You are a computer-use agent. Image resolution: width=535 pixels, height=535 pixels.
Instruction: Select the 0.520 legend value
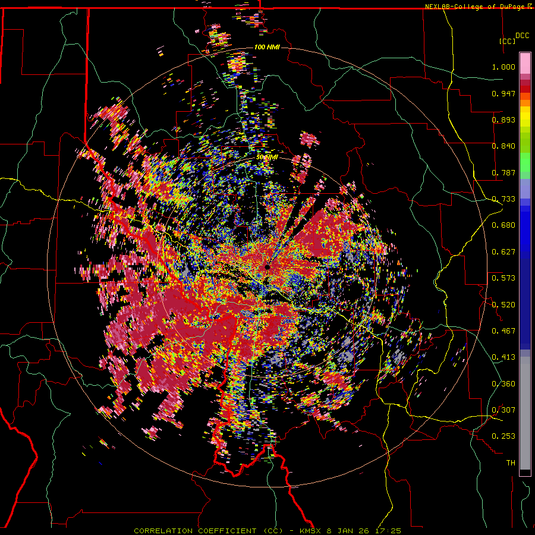click(x=503, y=305)
